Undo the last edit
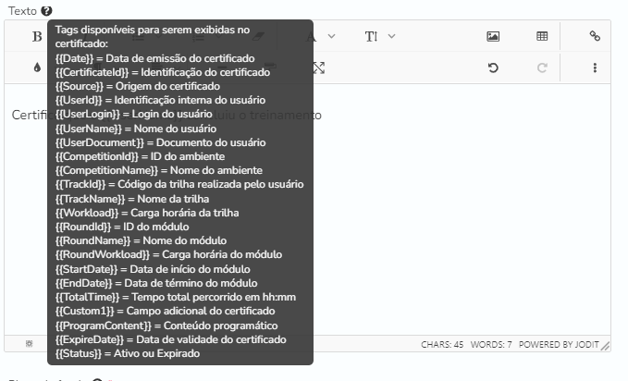 493,68
